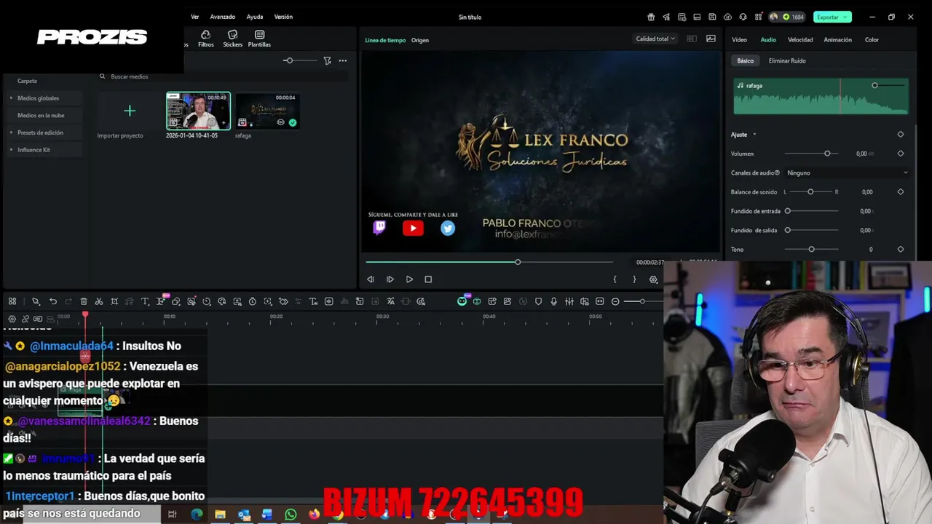The height and width of the screenshot is (524, 932).
Task: Click the cloud upload icon
Action: coord(727,17)
